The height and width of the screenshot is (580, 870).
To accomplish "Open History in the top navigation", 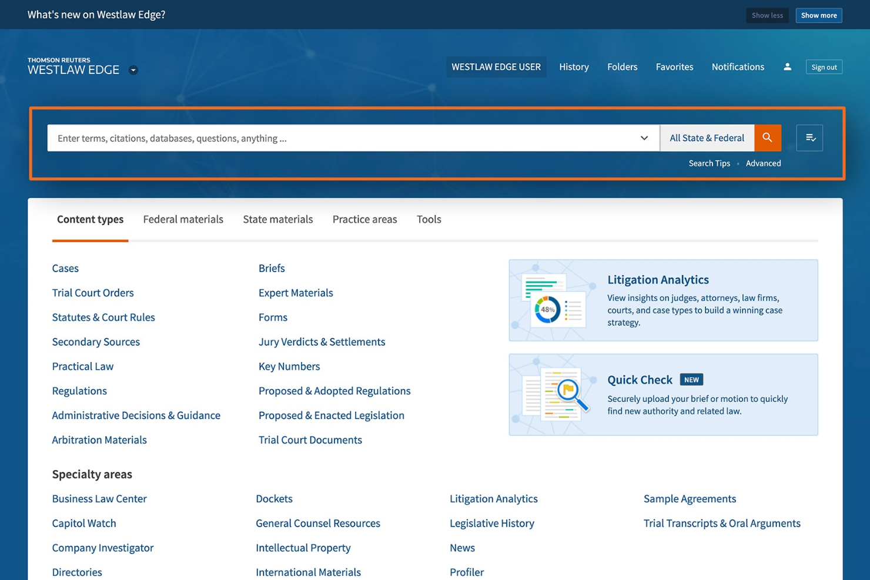I will click(574, 67).
